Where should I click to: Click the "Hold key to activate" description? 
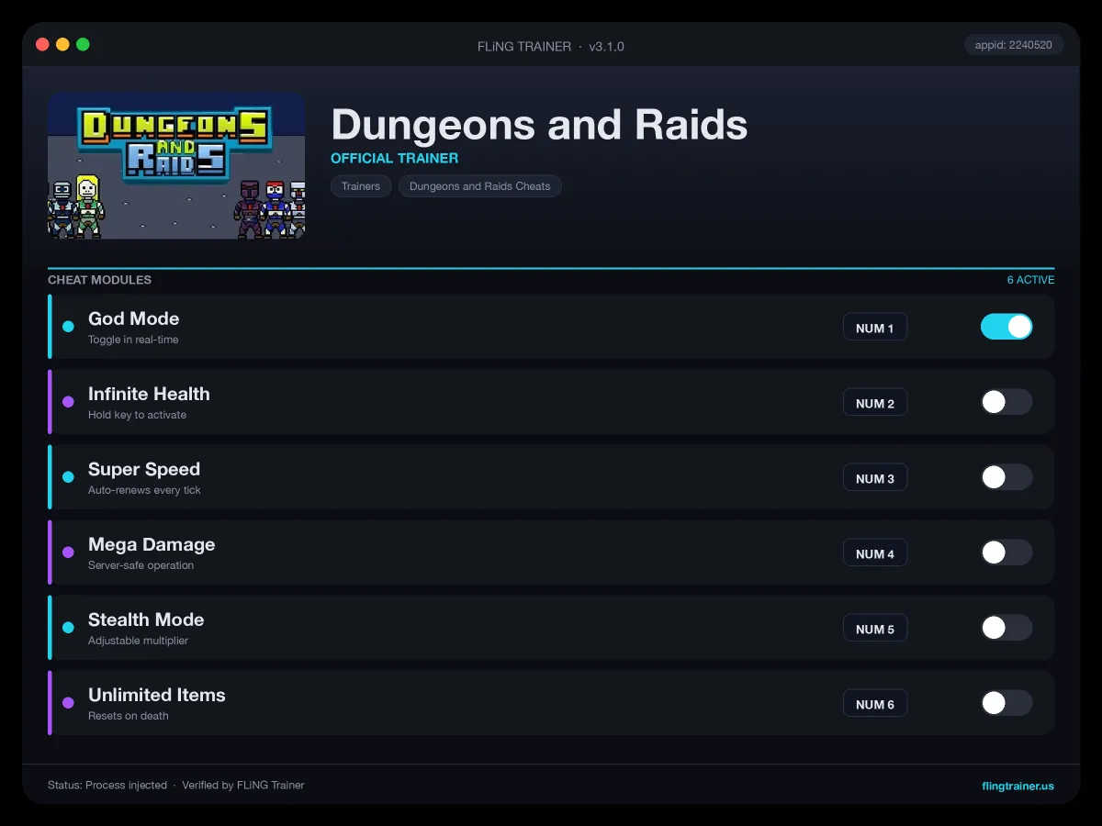tap(137, 415)
